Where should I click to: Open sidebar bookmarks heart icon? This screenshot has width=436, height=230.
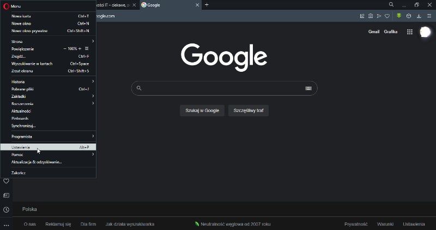[6, 181]
